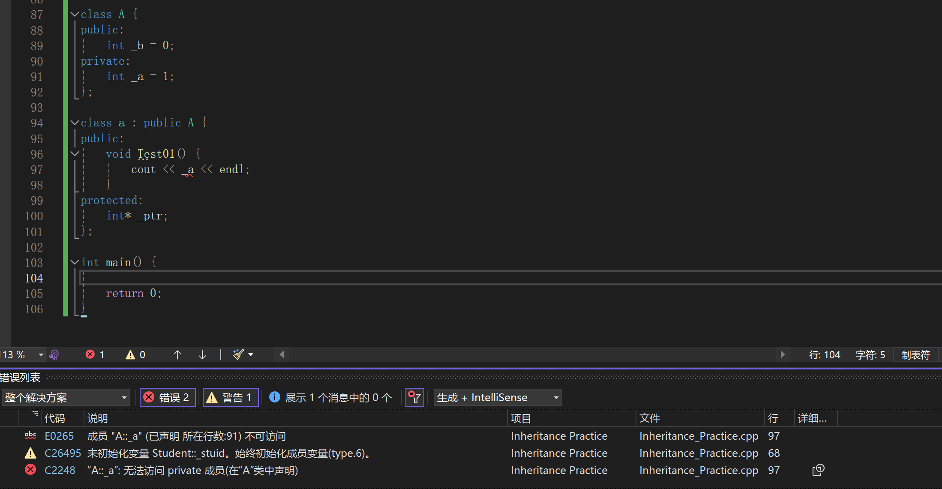The height and width of the screenshot is (489, 942).
Task: Open the 生成 + IntelliSense source dropdown
Action: pyautogui.click(x=497, y=397)
